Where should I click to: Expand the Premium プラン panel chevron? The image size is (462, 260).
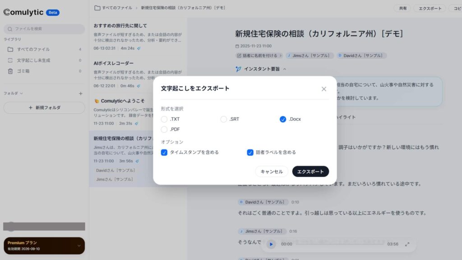pos(79,246)
